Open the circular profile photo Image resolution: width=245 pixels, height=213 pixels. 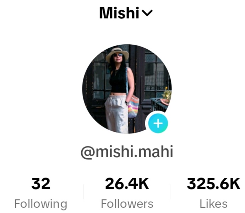(x=127, y=89)
